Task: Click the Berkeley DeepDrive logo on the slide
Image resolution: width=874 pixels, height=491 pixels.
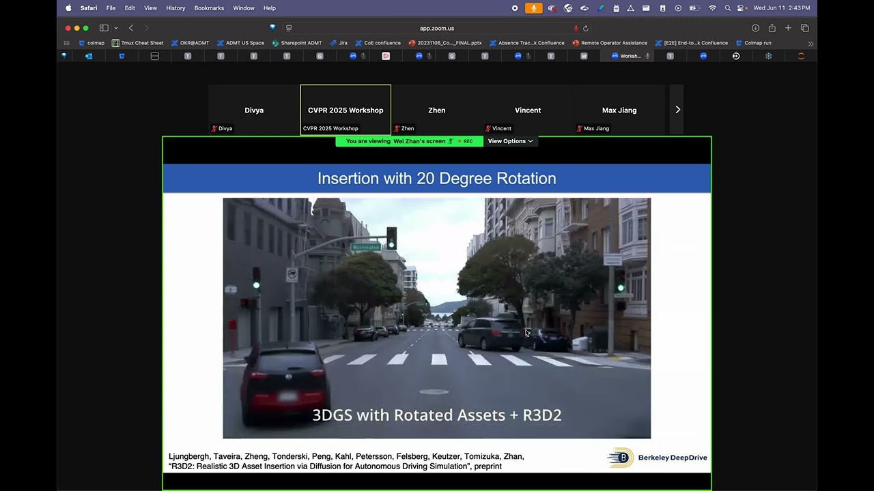Action: 657,458
